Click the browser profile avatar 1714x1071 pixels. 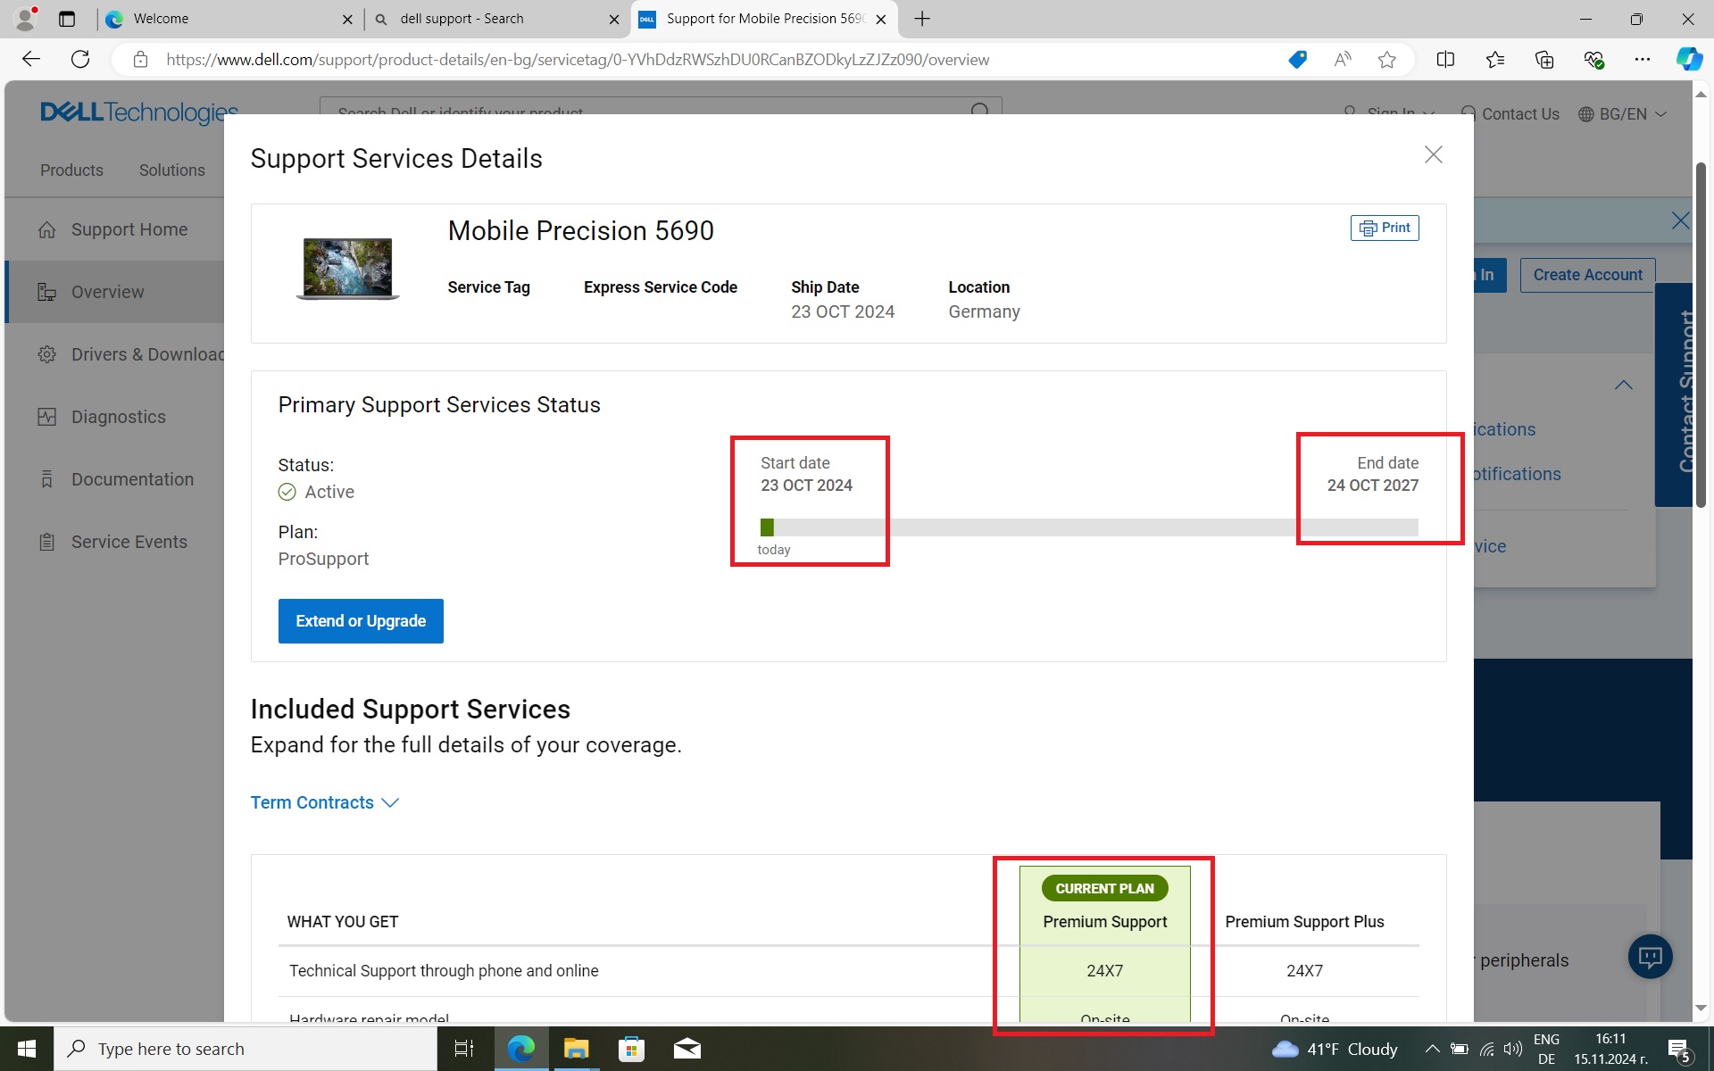point(26,18)
